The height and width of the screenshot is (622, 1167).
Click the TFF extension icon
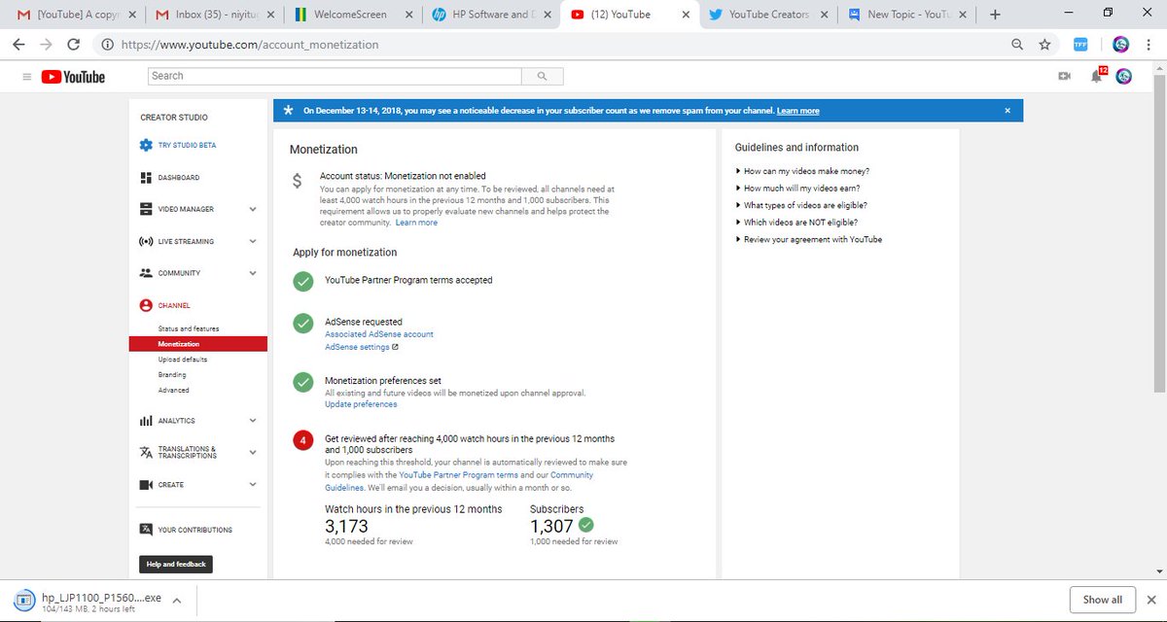(1080, 45)
